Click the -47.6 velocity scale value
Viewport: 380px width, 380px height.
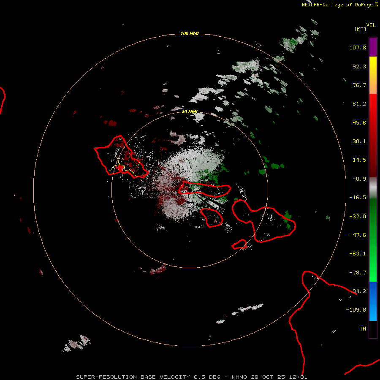(358, 235)
